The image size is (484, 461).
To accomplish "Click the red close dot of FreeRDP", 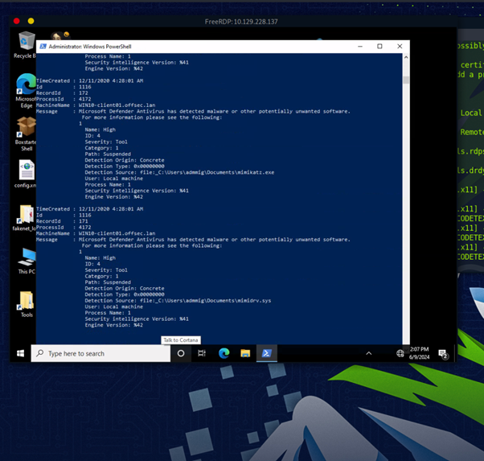I will click(x=17, y=21).
